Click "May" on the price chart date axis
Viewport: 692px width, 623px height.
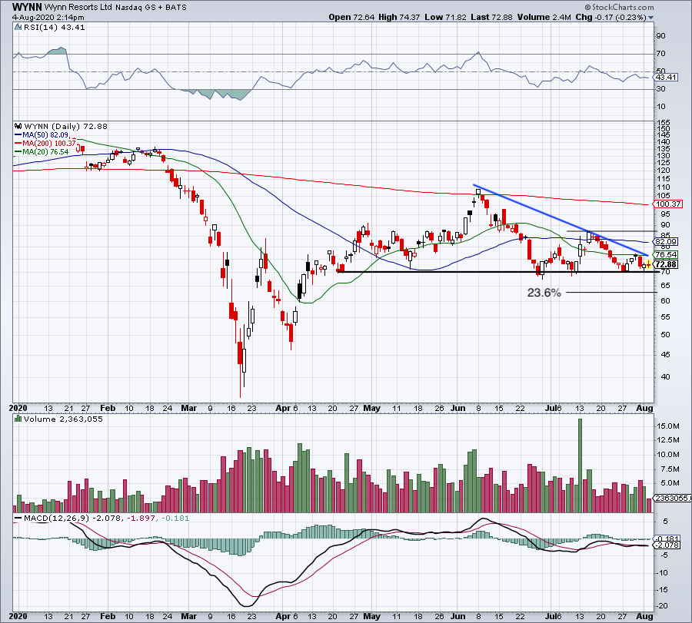pyautogui.click(x=371, y=408)
